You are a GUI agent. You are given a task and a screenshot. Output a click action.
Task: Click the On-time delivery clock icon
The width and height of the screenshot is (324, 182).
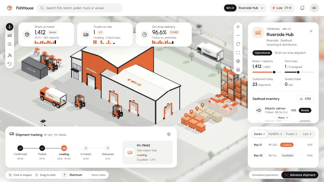pyautogui.click(x=145, y=34)
